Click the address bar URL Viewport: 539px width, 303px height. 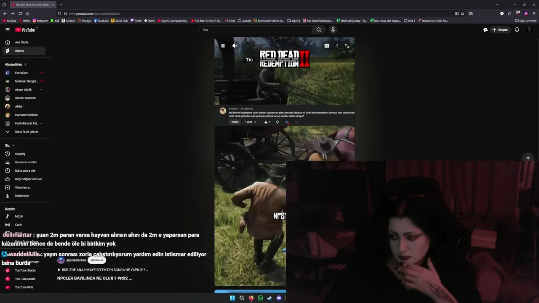[x=94, y=13]
